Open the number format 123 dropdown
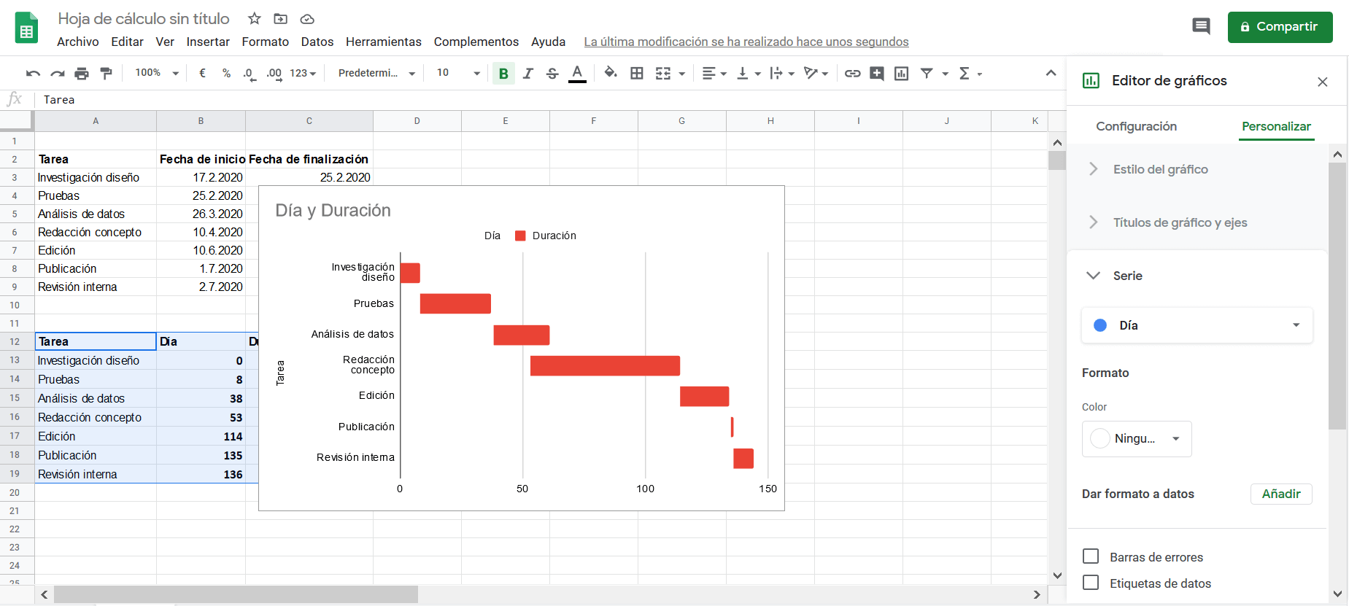Image resolution: width=1349 pixels, height=606 pixels. coord(303,74)
